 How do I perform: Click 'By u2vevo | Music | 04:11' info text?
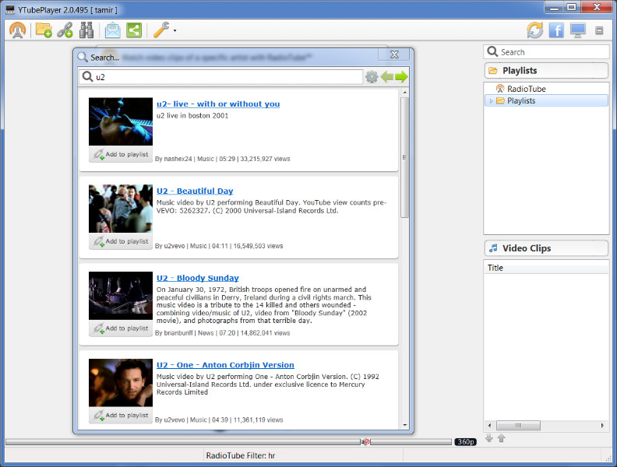click(x=219, y=246)
